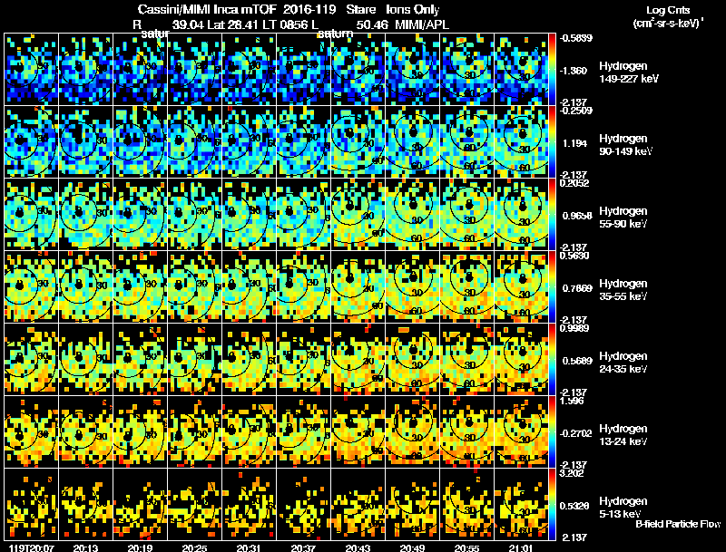Click the color bar for Hydrogen 5-13 keV
The height and width of the screenshot is (552, 726).
click(x=552, y=505)
